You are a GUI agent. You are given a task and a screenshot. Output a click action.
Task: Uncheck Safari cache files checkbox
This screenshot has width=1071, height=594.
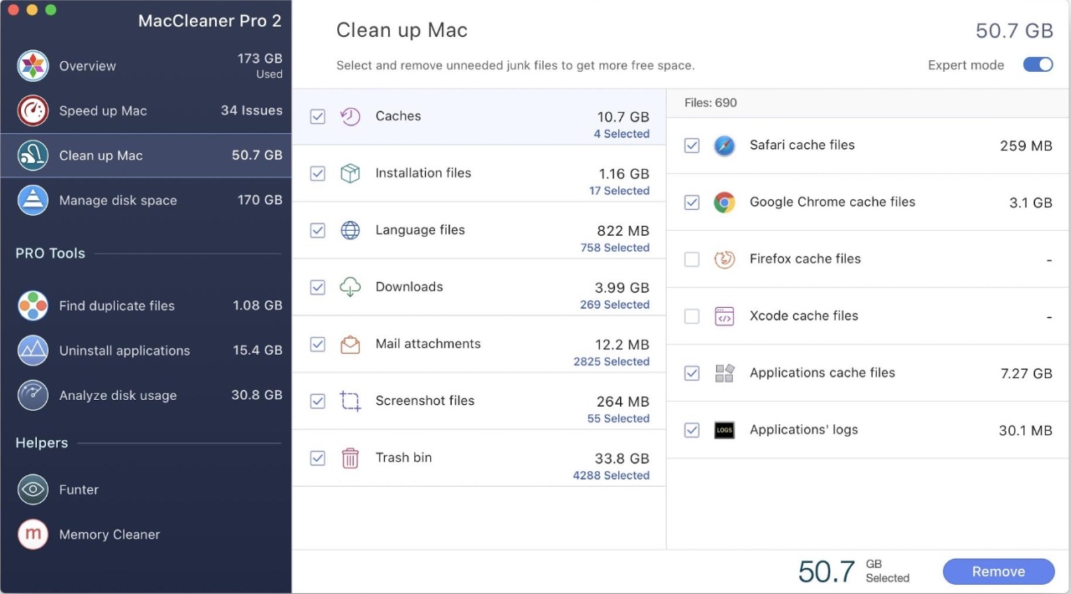pos(692,146)
